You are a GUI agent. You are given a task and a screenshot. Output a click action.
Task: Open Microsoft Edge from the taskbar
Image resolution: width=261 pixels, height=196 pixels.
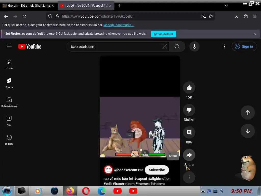tap(101, 191)
